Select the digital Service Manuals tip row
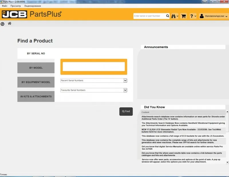The width and height of the screenshot is (229, 177). [183, 147]
